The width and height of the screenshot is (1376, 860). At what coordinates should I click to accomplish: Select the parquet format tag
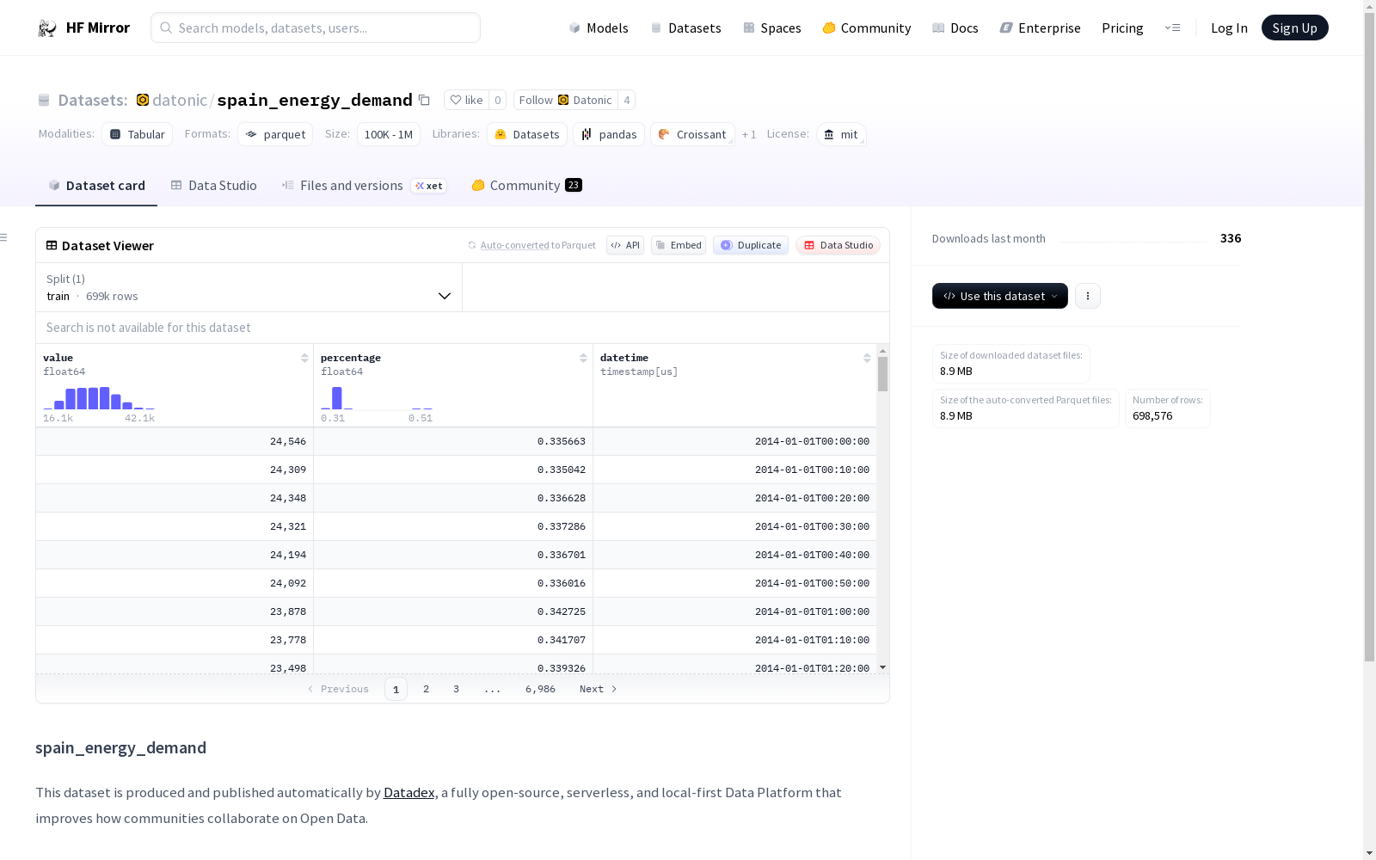point(275,134)
